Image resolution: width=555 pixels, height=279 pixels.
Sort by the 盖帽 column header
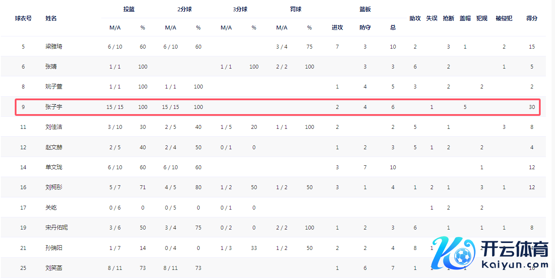(465, 18)
